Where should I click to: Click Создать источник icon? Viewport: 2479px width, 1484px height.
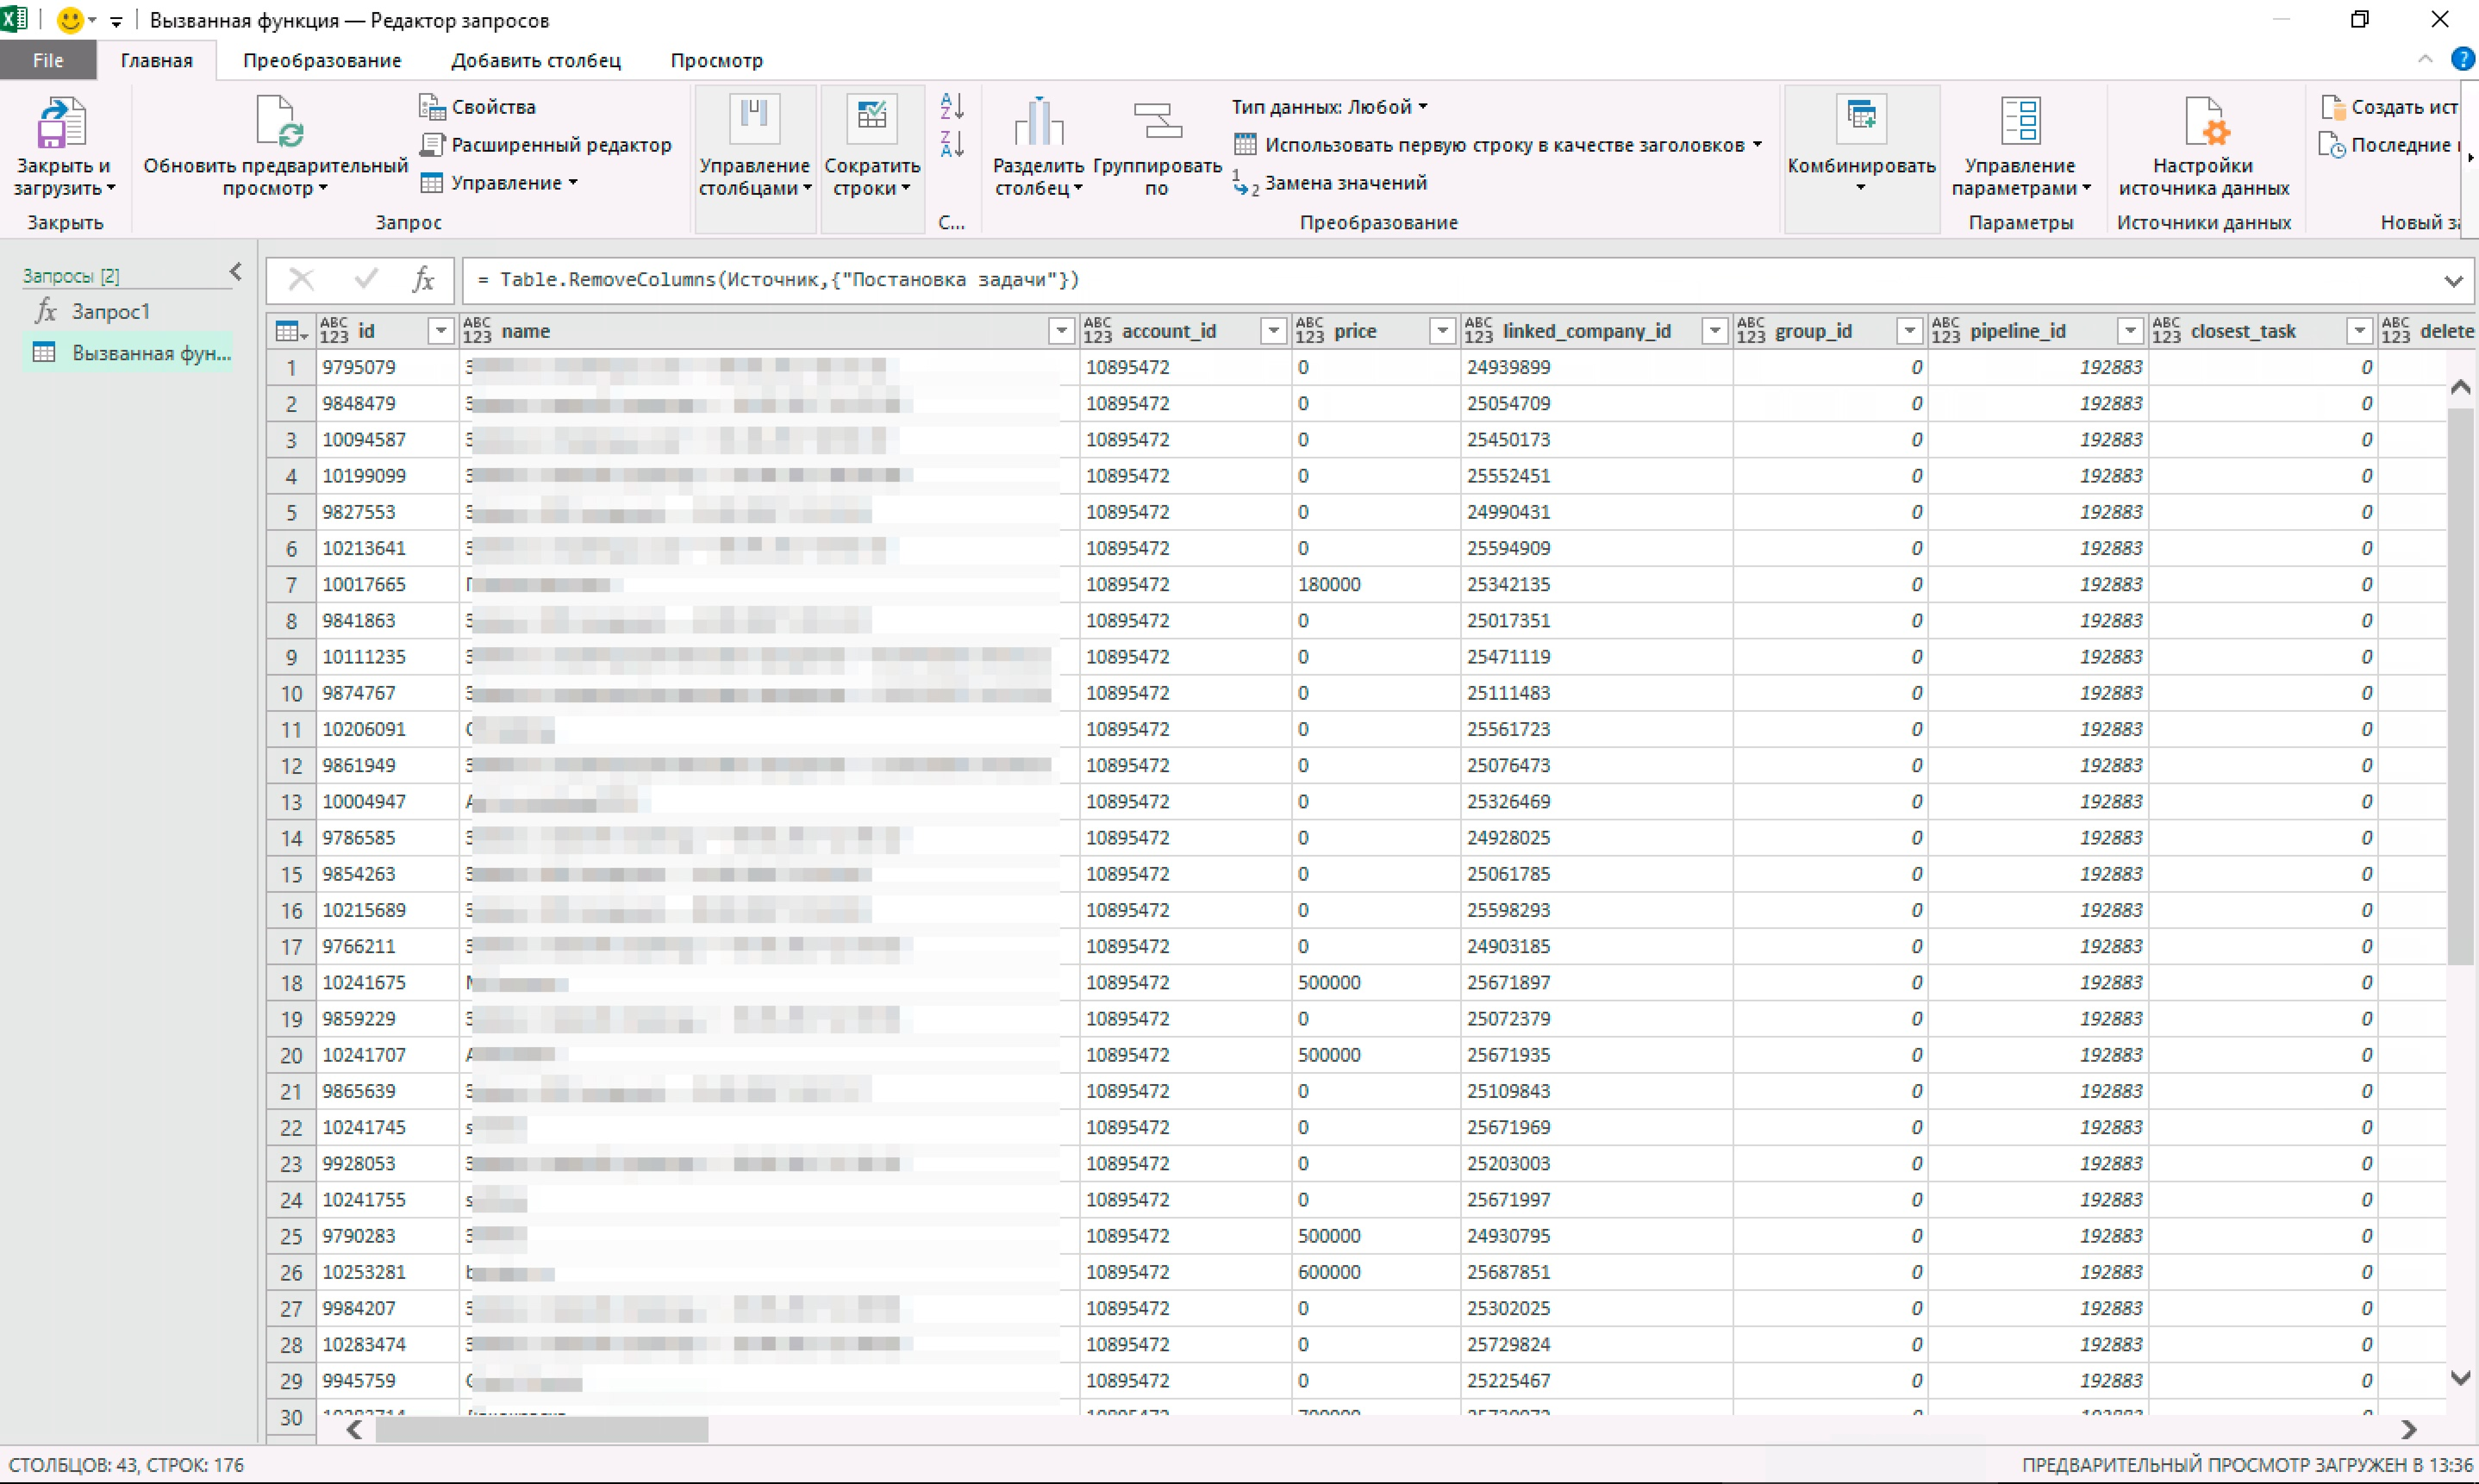(2332, 107)
